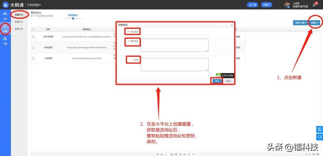The image size is (323, 156).
Task: Open the page size dropdown showing 20
Action: coord(191,154)
